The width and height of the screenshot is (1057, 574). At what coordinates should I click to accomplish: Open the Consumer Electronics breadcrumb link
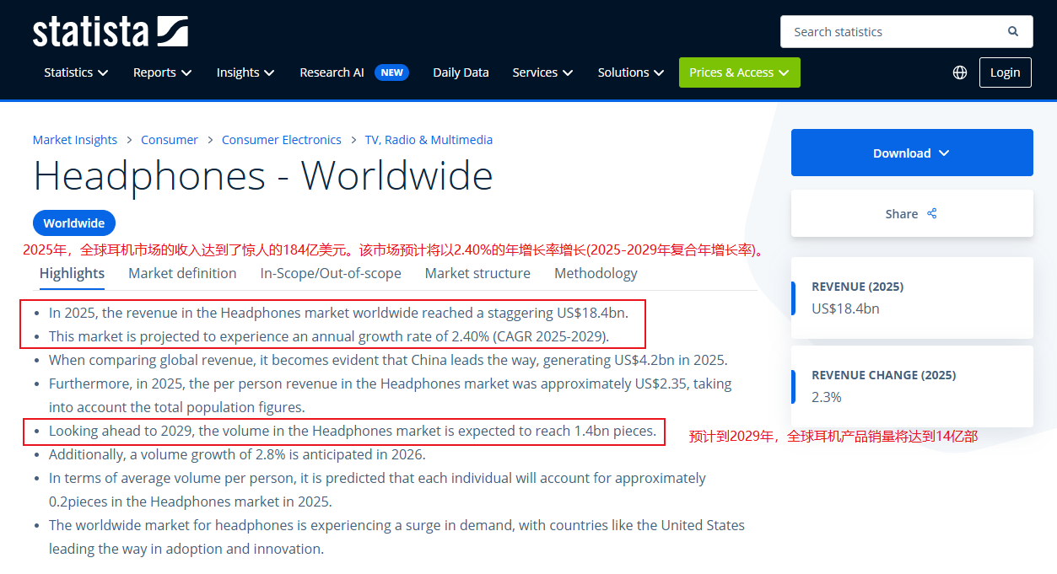pos(281,140)
